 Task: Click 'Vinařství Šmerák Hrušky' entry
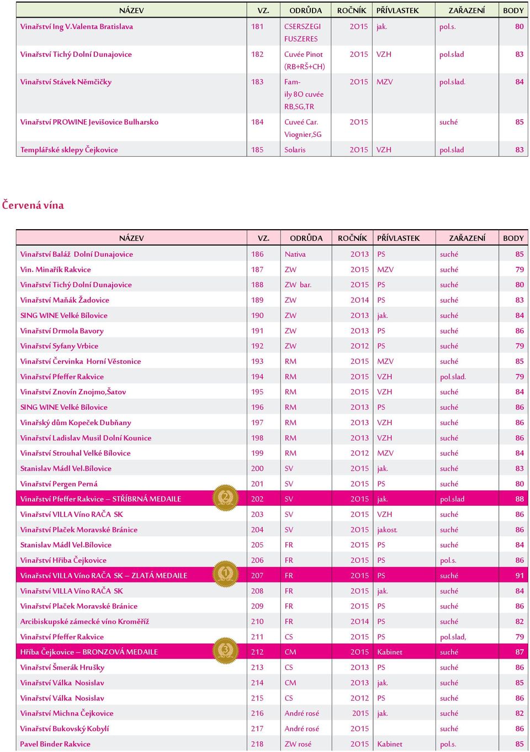62,668
